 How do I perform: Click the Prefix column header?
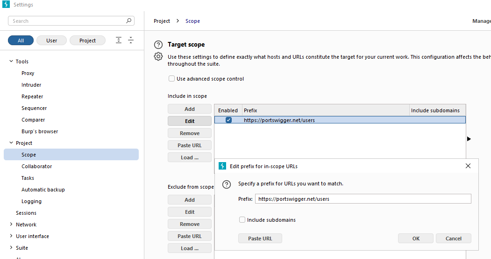(x=326, y=110)
